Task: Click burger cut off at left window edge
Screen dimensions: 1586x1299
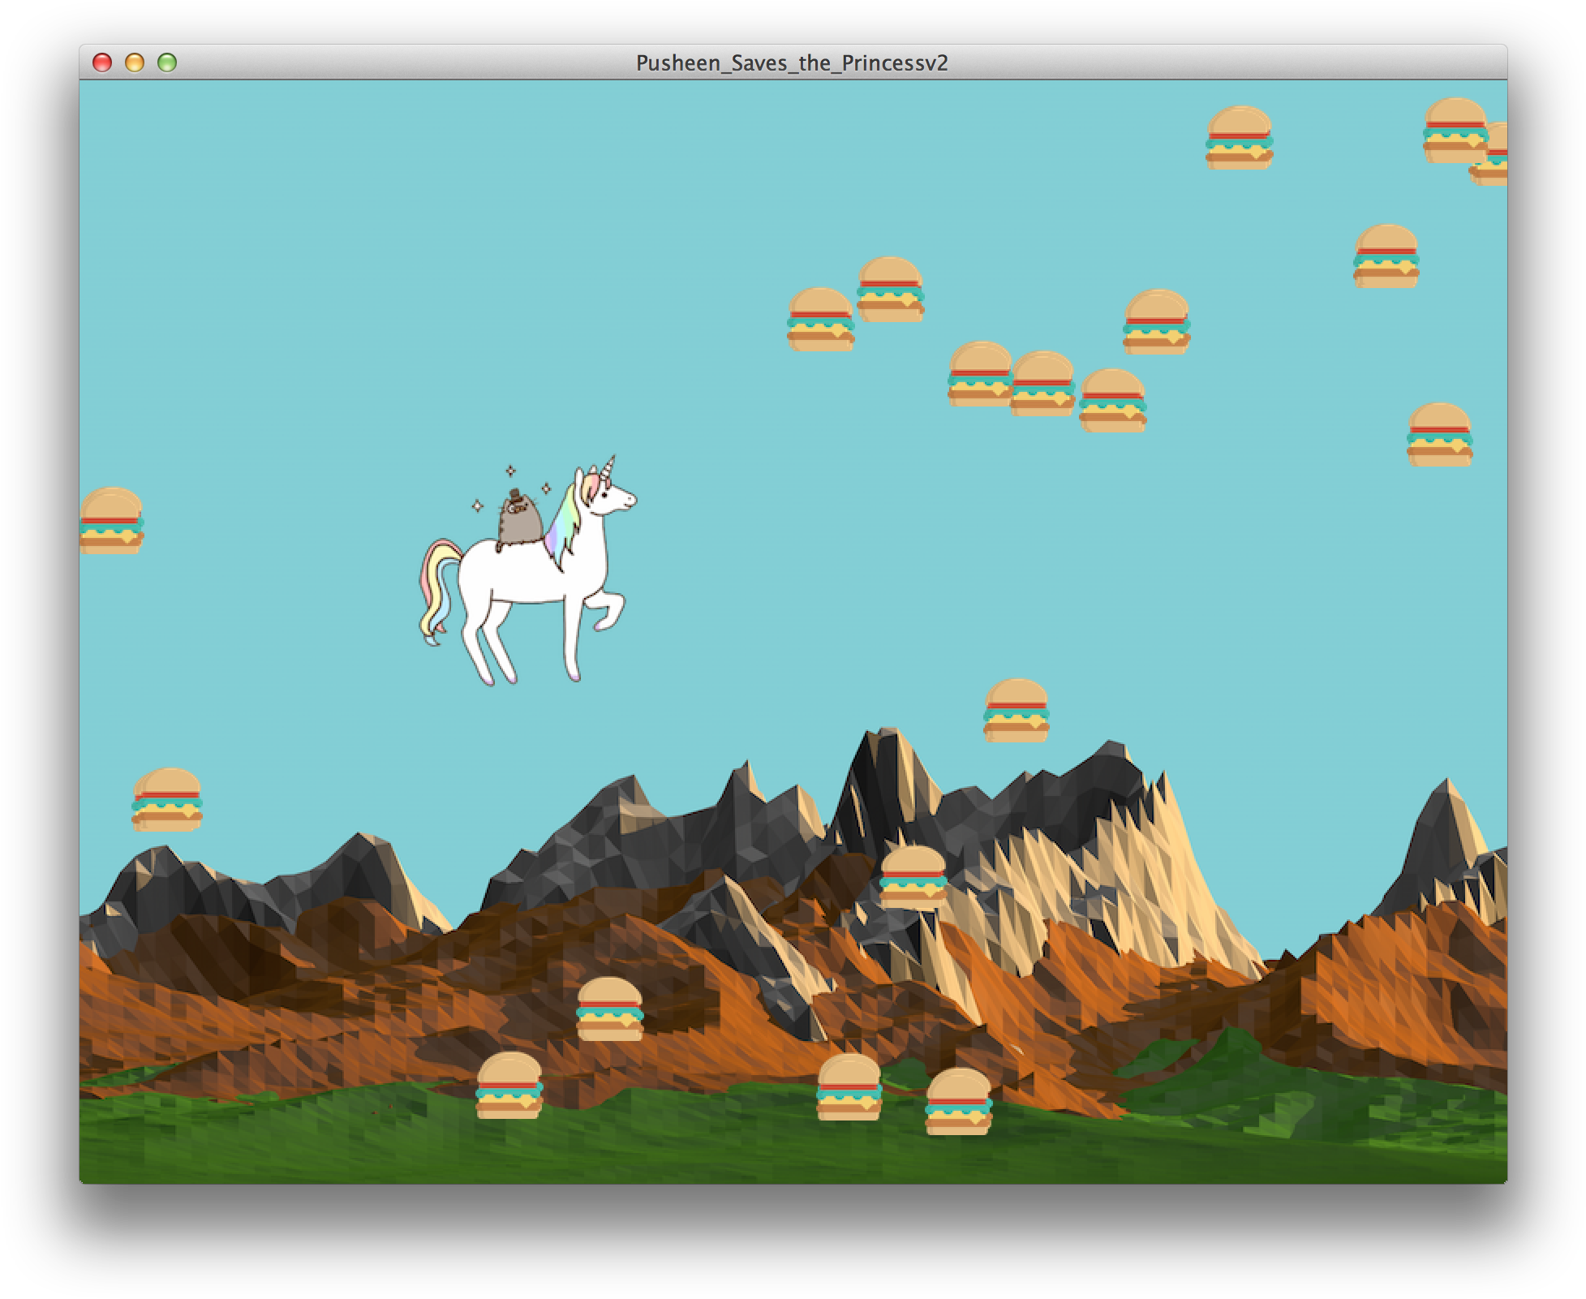Action: point(110,522)
